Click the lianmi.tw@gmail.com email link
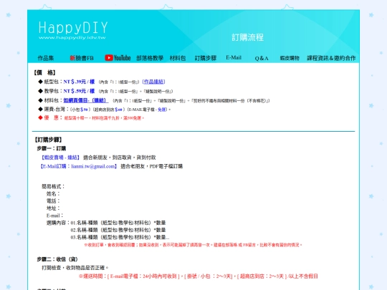Image resolution: width=387 pixels, height=290 pixels. 93,166
